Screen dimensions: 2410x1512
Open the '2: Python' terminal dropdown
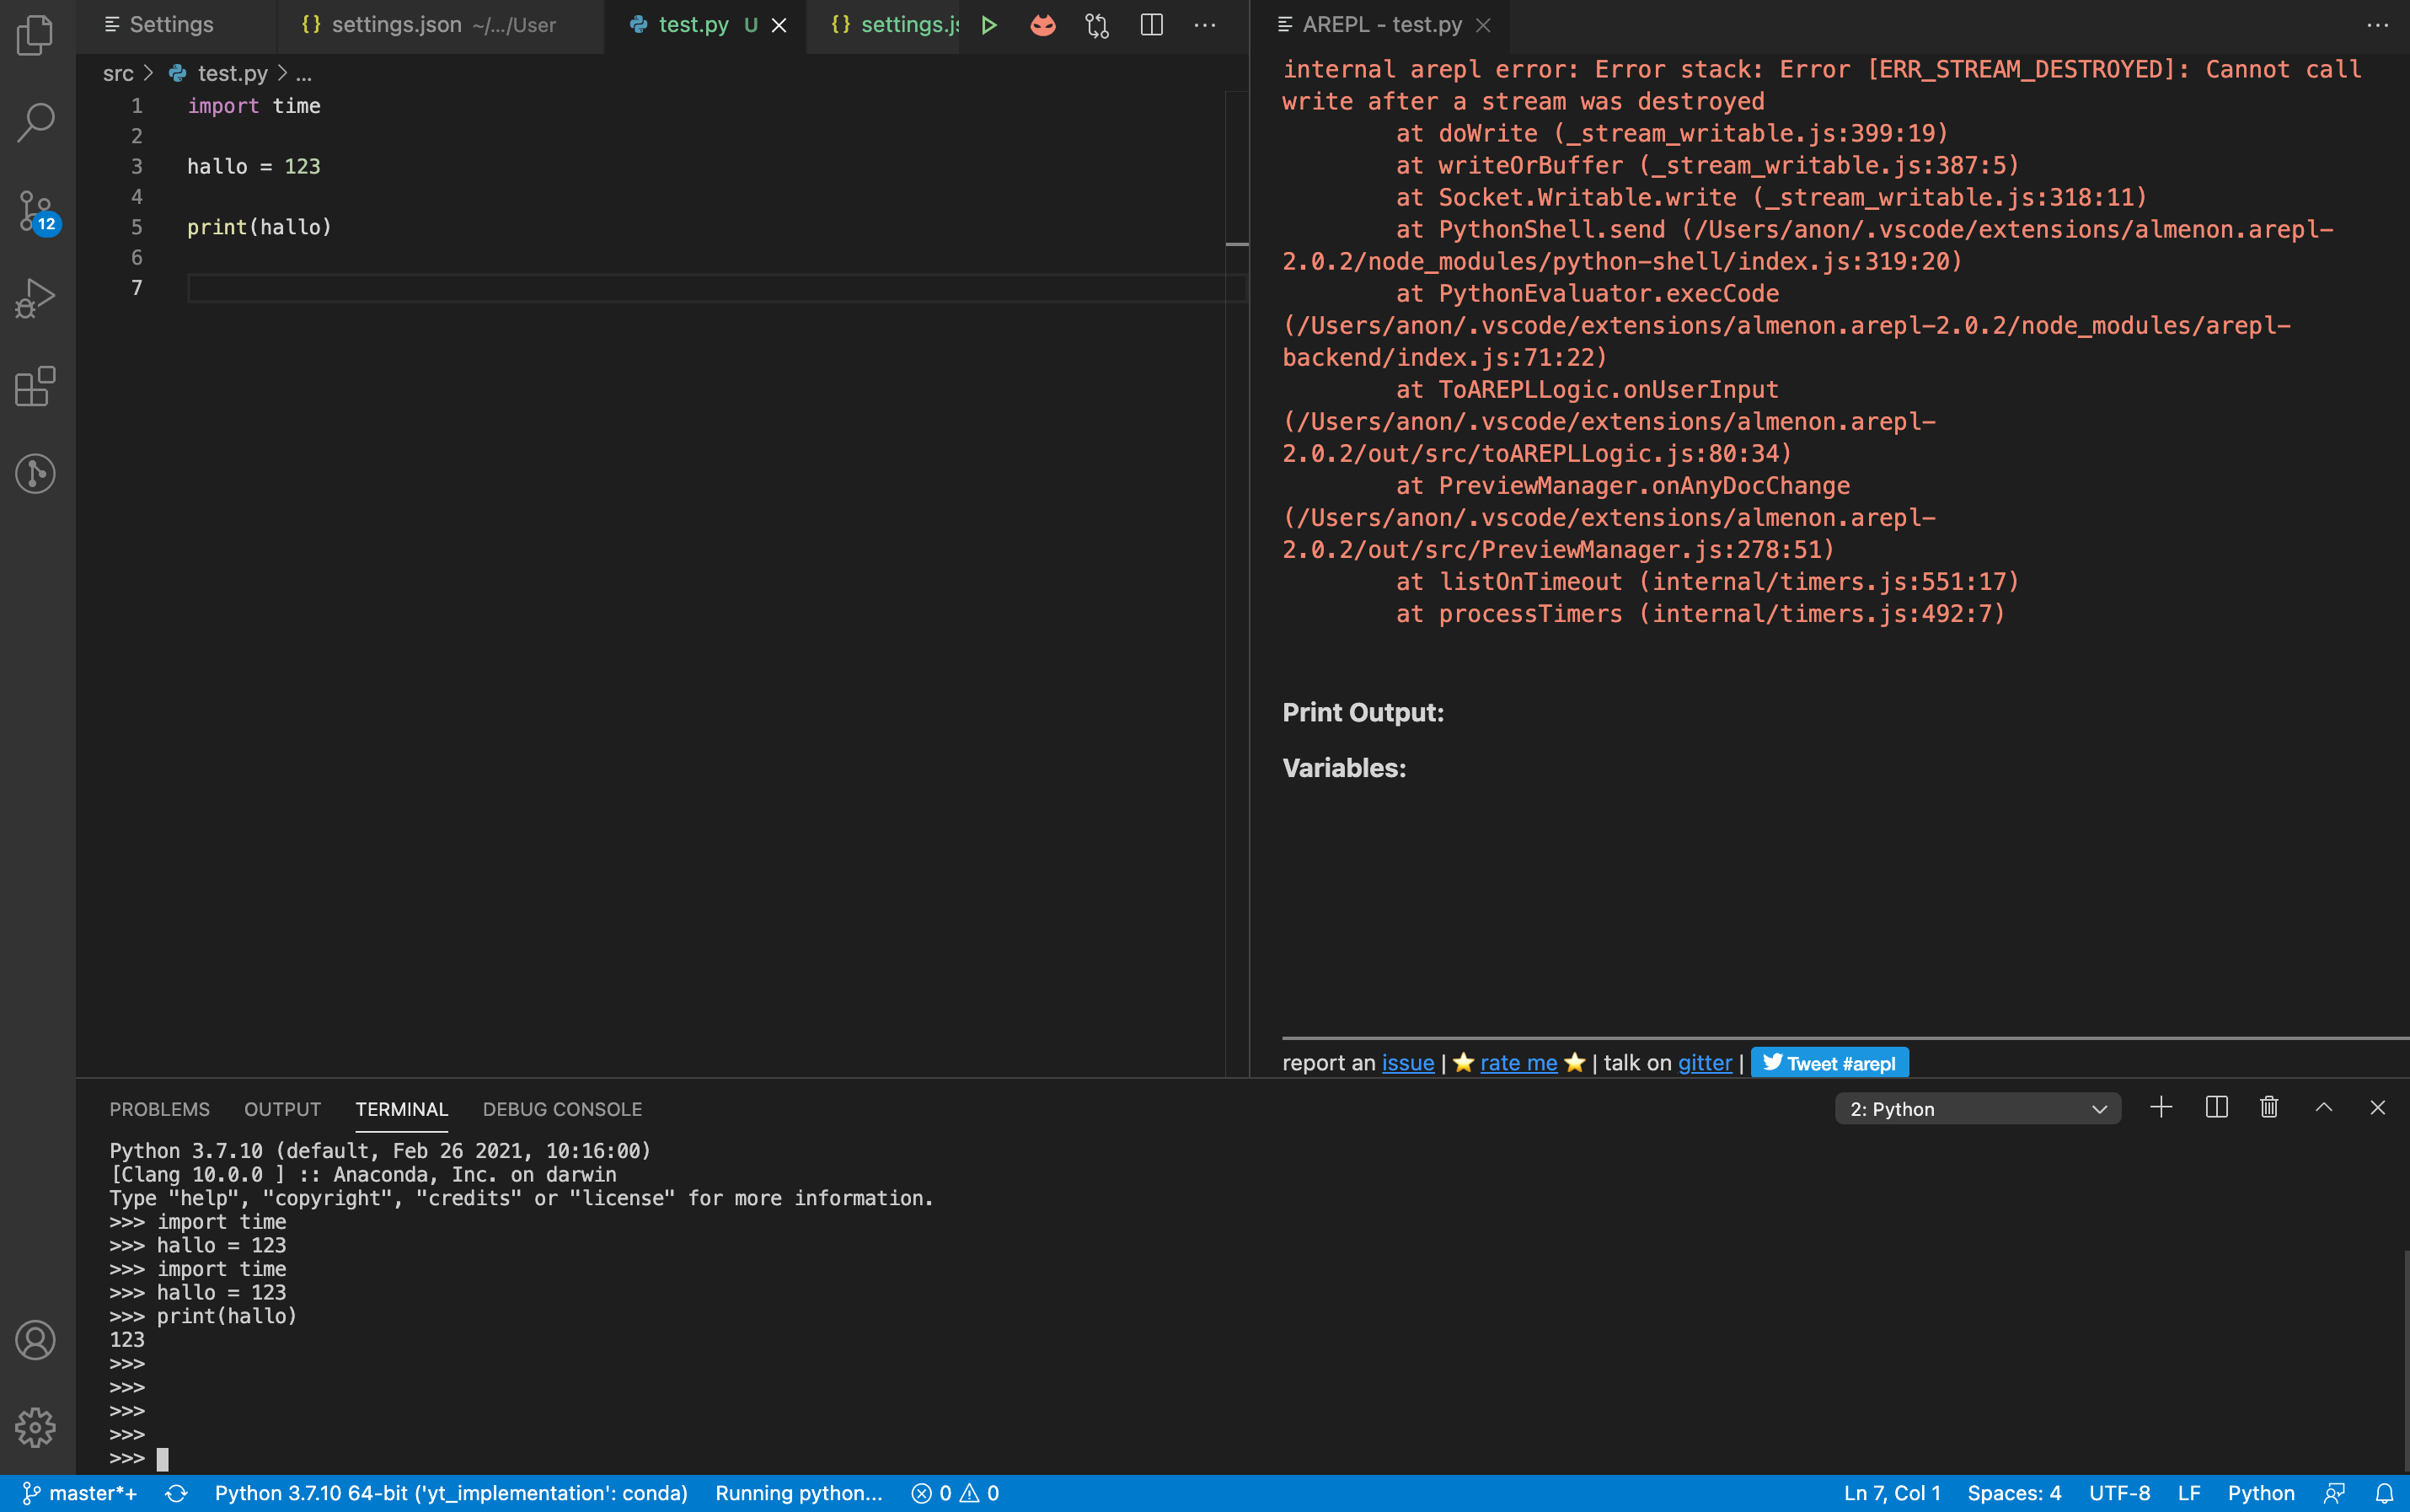(1976, 1108)
